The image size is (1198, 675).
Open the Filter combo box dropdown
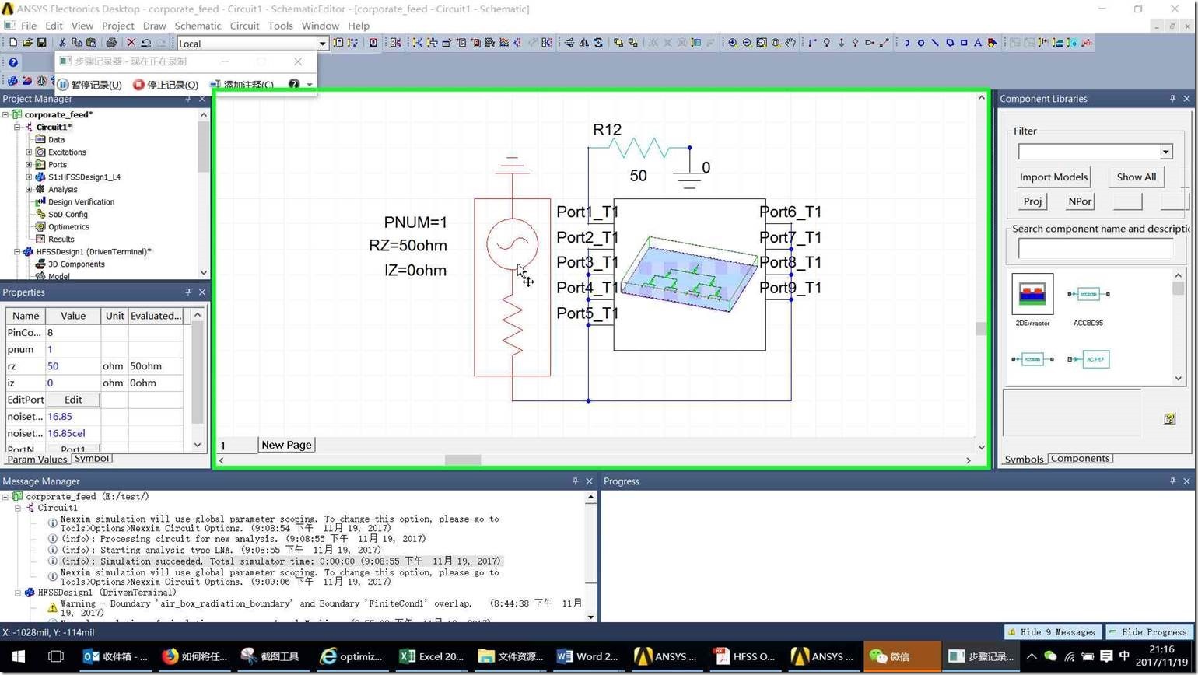1165,152
